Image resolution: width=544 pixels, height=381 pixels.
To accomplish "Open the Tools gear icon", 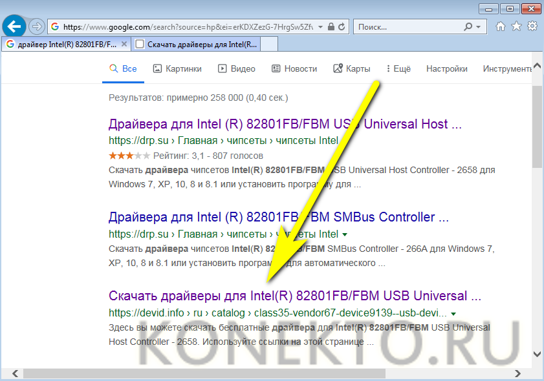I will (532, 26).
